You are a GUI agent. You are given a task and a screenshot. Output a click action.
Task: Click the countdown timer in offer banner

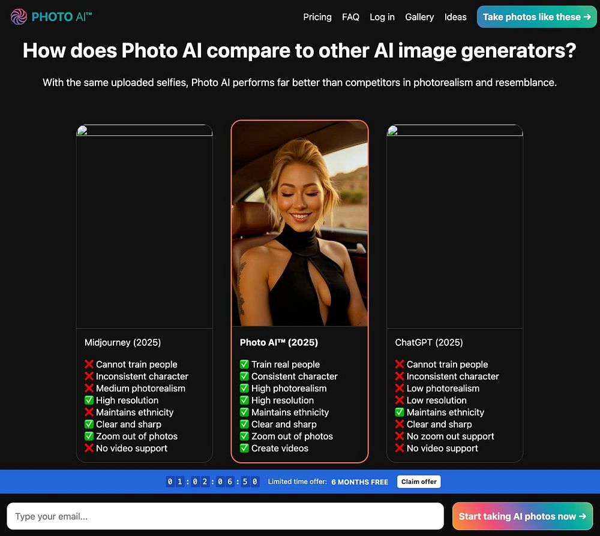click(212, 481)
